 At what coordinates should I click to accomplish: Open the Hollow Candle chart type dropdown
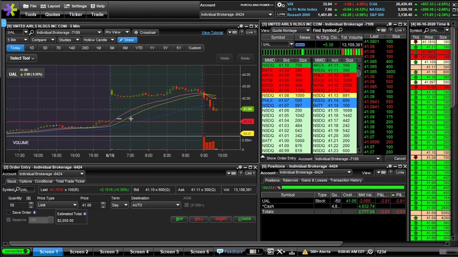pyautogui.click(x=98, y=40)
